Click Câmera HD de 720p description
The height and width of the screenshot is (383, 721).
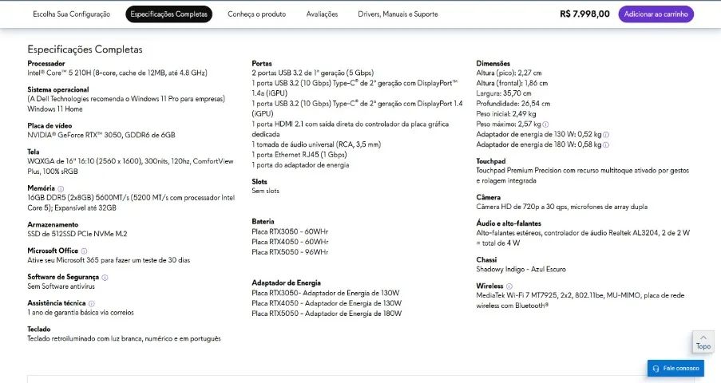click(562, 207)
